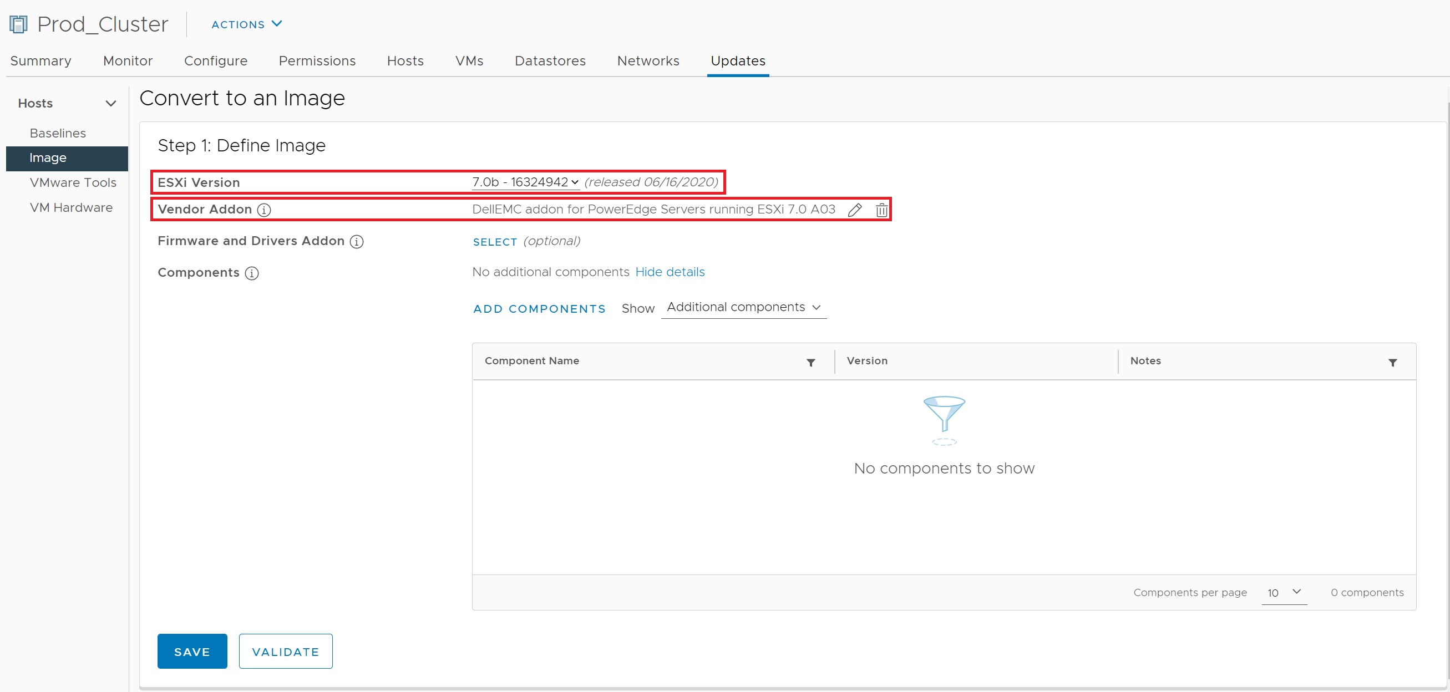Switch to the Configure tab
The image size is (1450, 692).
coord(216,61)
